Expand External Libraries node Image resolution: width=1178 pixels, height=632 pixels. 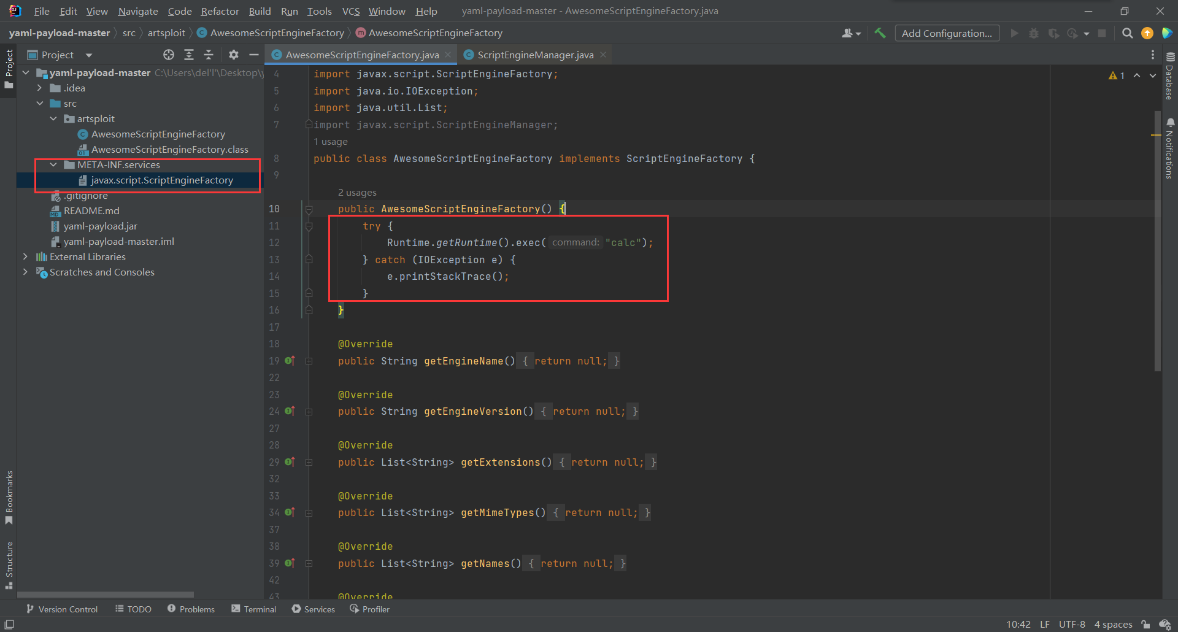point(26,256)
